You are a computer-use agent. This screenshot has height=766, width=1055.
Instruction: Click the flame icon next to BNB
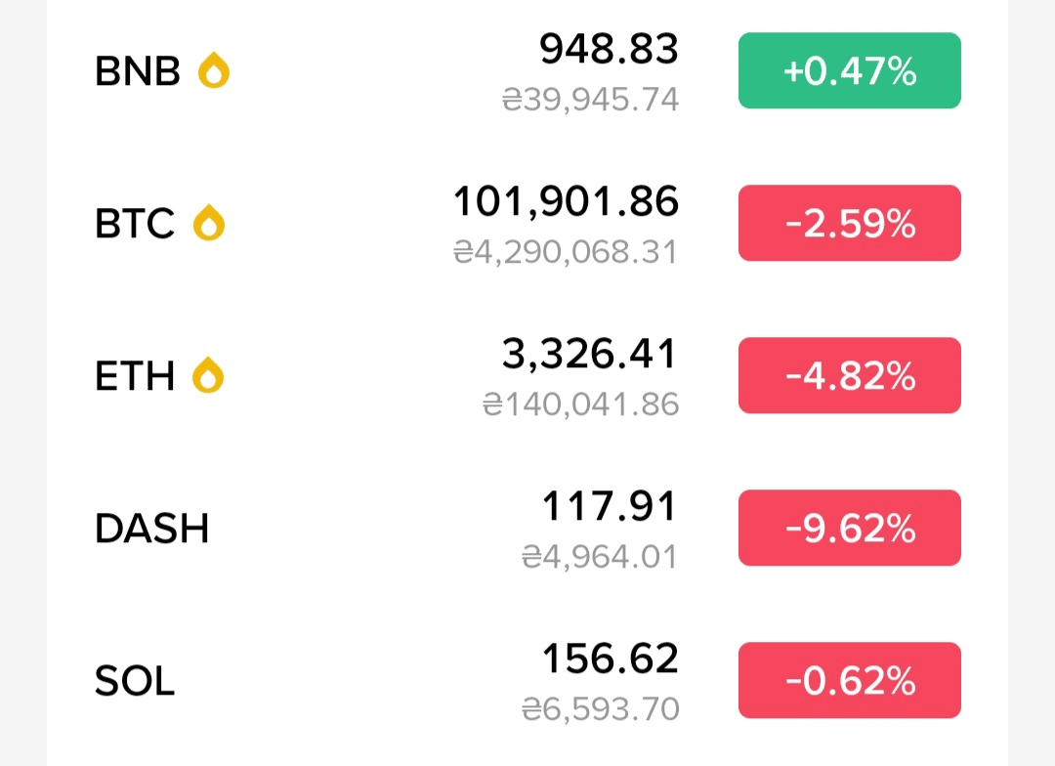pos(213,70)
